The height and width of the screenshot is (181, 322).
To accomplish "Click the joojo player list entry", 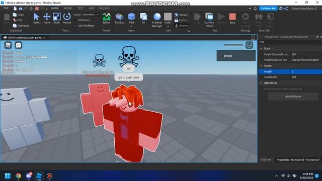I will 236,56.
